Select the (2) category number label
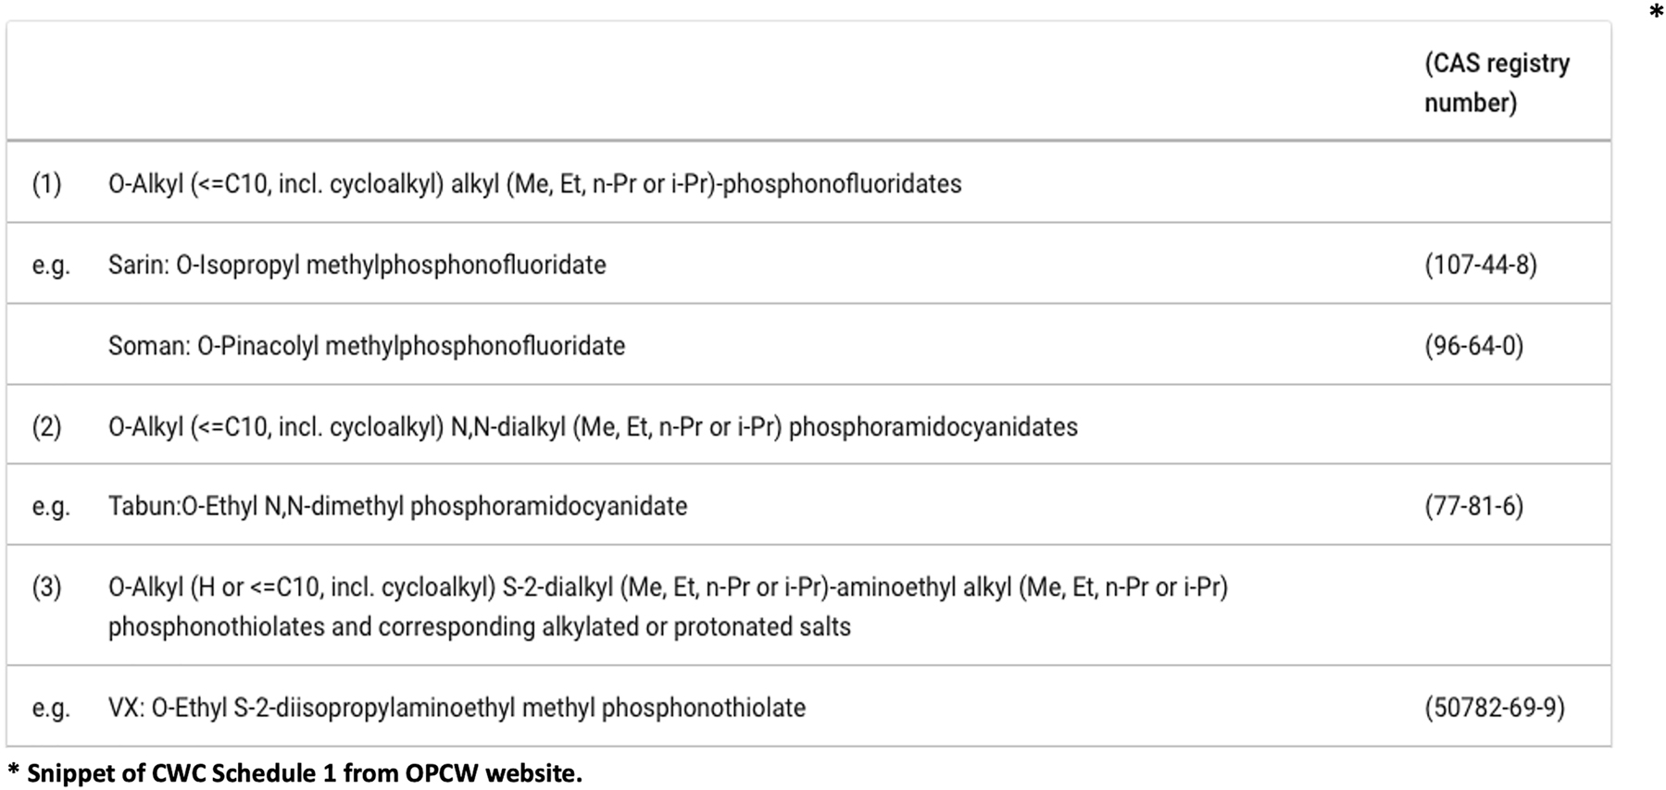 47,427
